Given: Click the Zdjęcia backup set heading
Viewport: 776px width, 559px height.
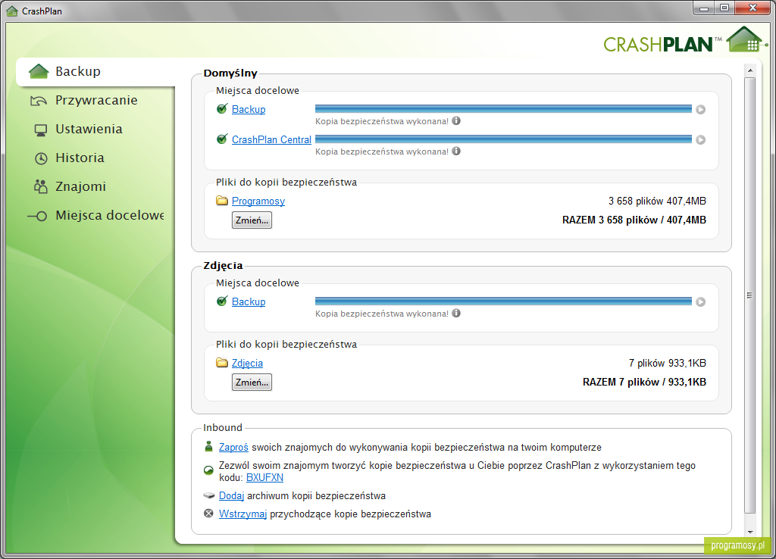Looking at the screenshot, I should 223,266.
